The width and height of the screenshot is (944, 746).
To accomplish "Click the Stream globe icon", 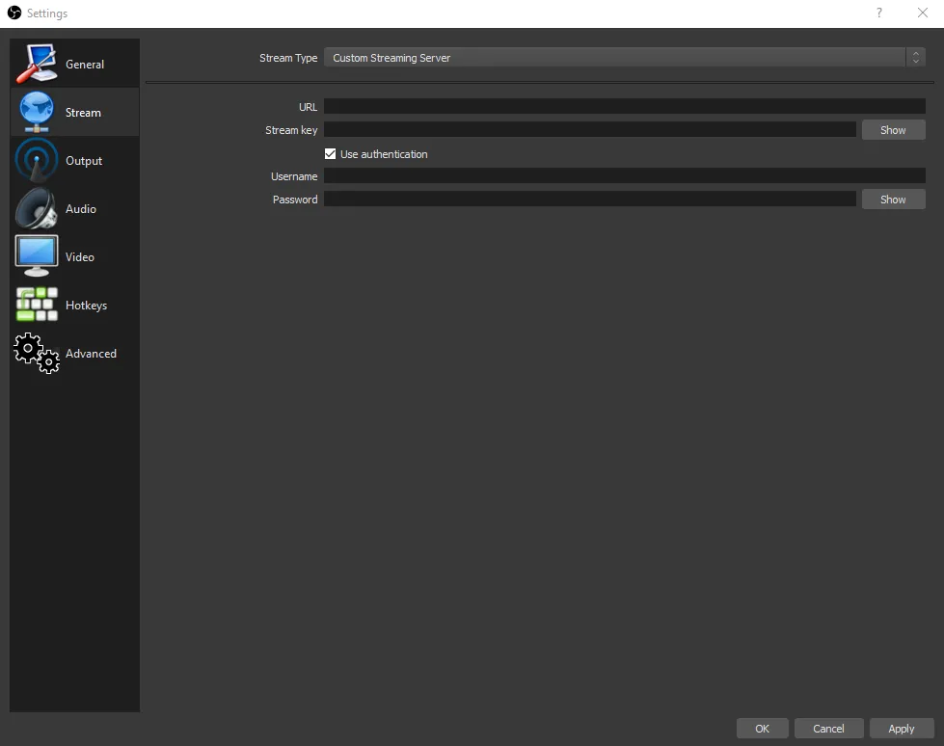I will (x=37, y=112).
